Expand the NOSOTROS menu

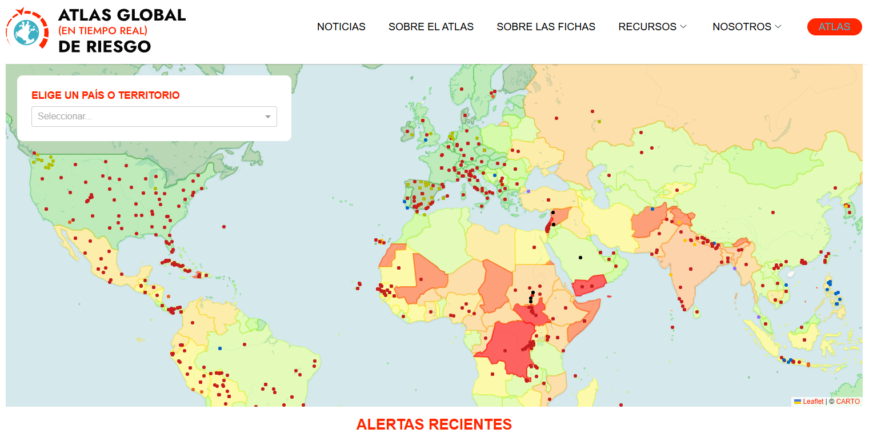point(747,27)
